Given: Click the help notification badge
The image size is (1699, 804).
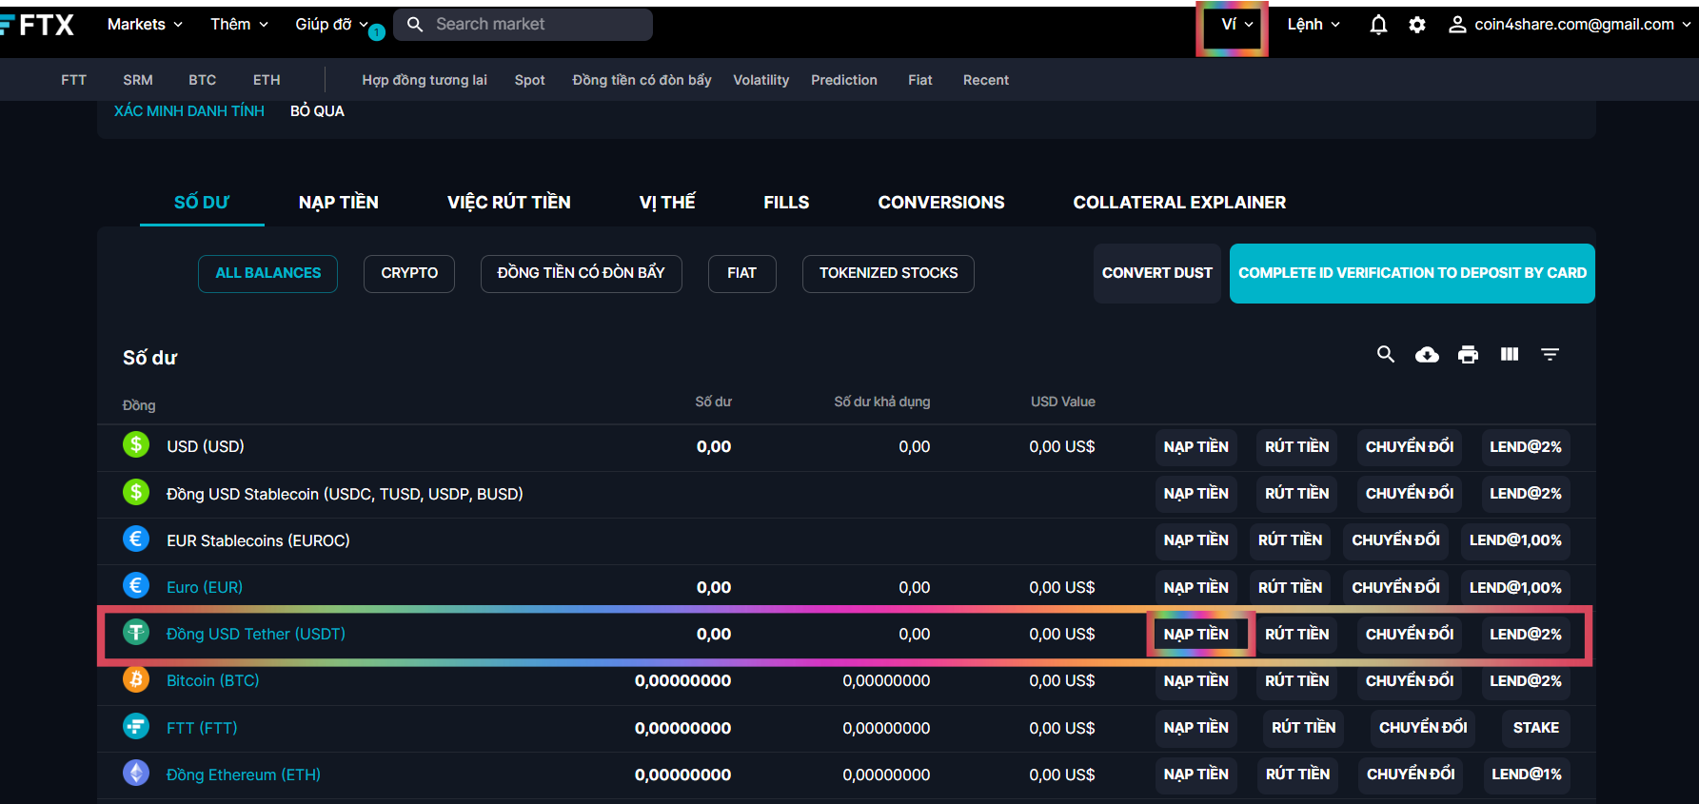Looking at the screenshot, I should click(x=377, y=33).
